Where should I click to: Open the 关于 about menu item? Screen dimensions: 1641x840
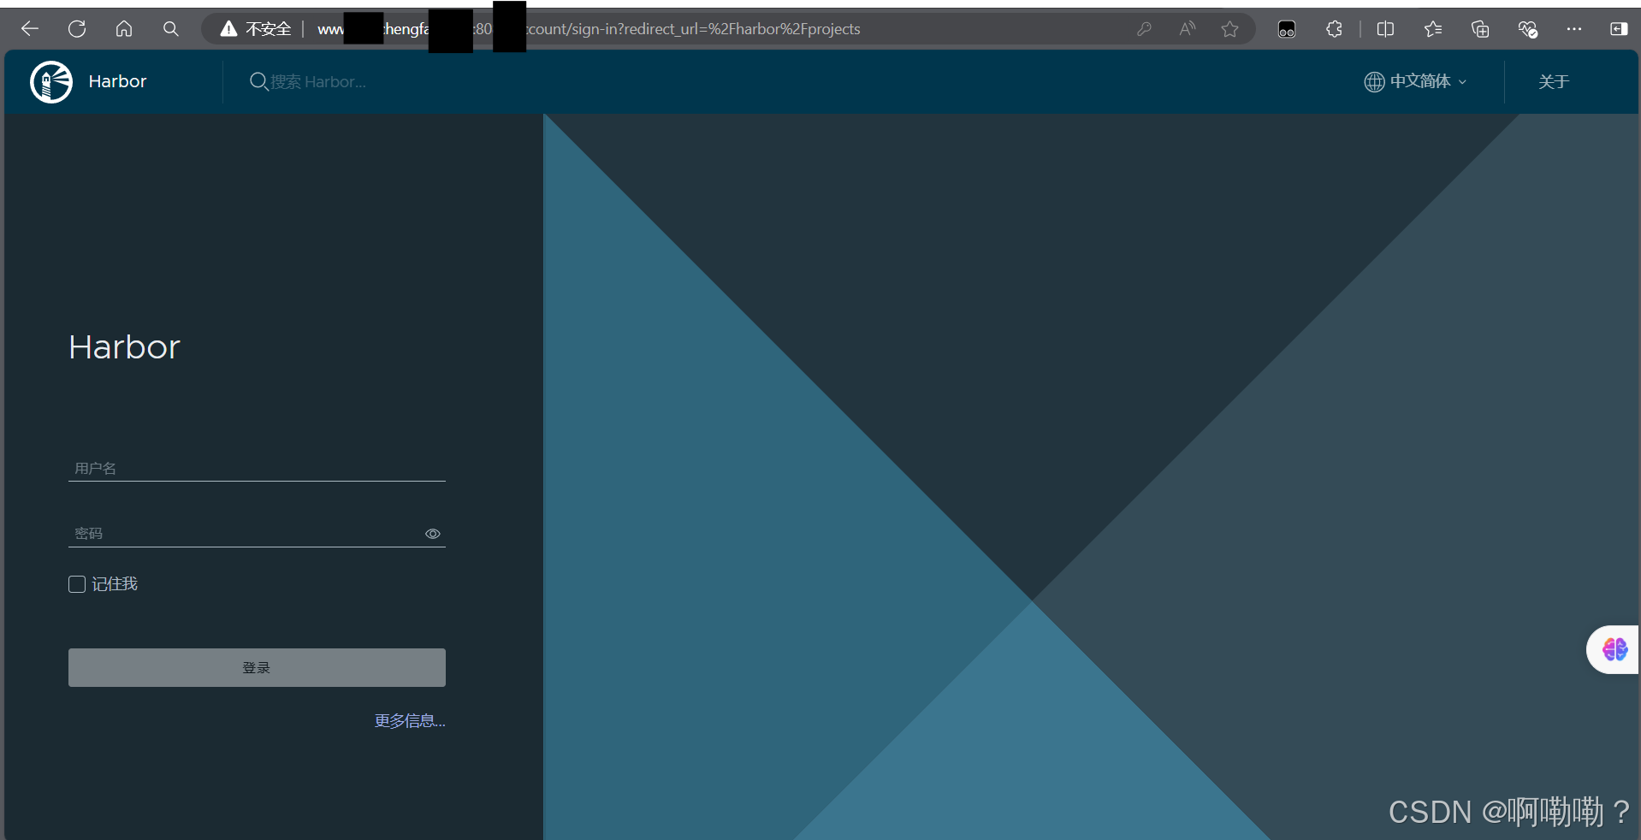[1554, 81]
